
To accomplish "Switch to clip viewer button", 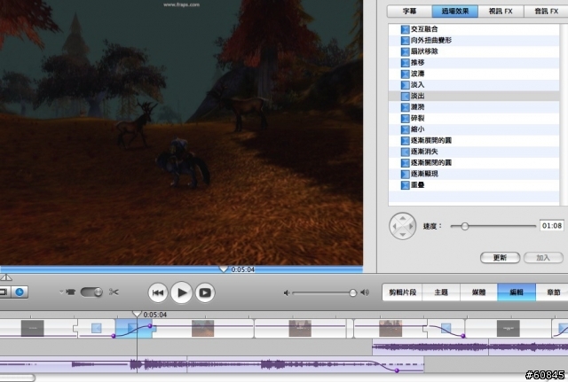I will tap(4, 292).
